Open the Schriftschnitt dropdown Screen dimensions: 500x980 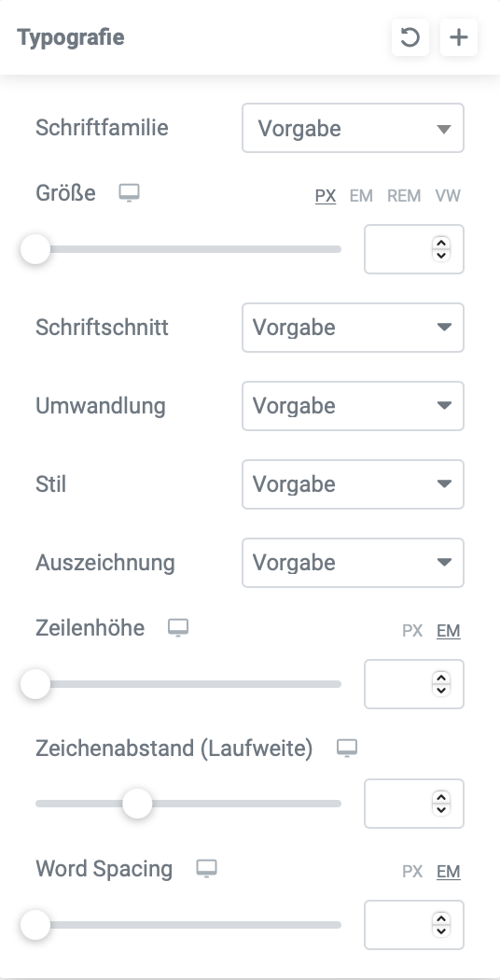354,328
